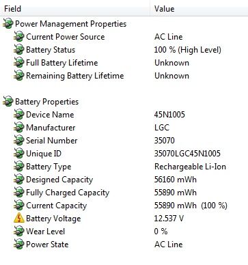Click the 56160 mWh designed capacity value

pos(176,180)
